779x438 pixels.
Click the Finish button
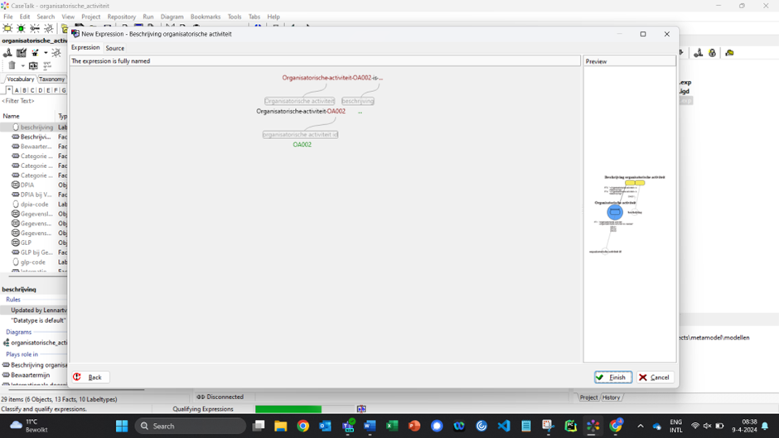[612, 377]
